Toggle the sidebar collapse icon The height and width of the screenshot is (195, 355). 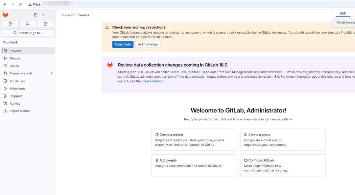point(36,15)
